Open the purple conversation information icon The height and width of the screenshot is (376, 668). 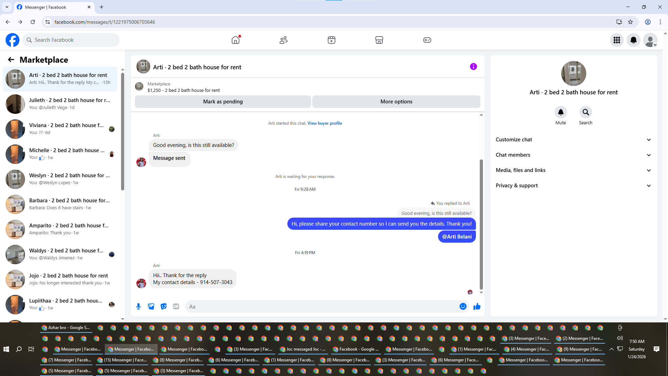[x=473, y=66]
